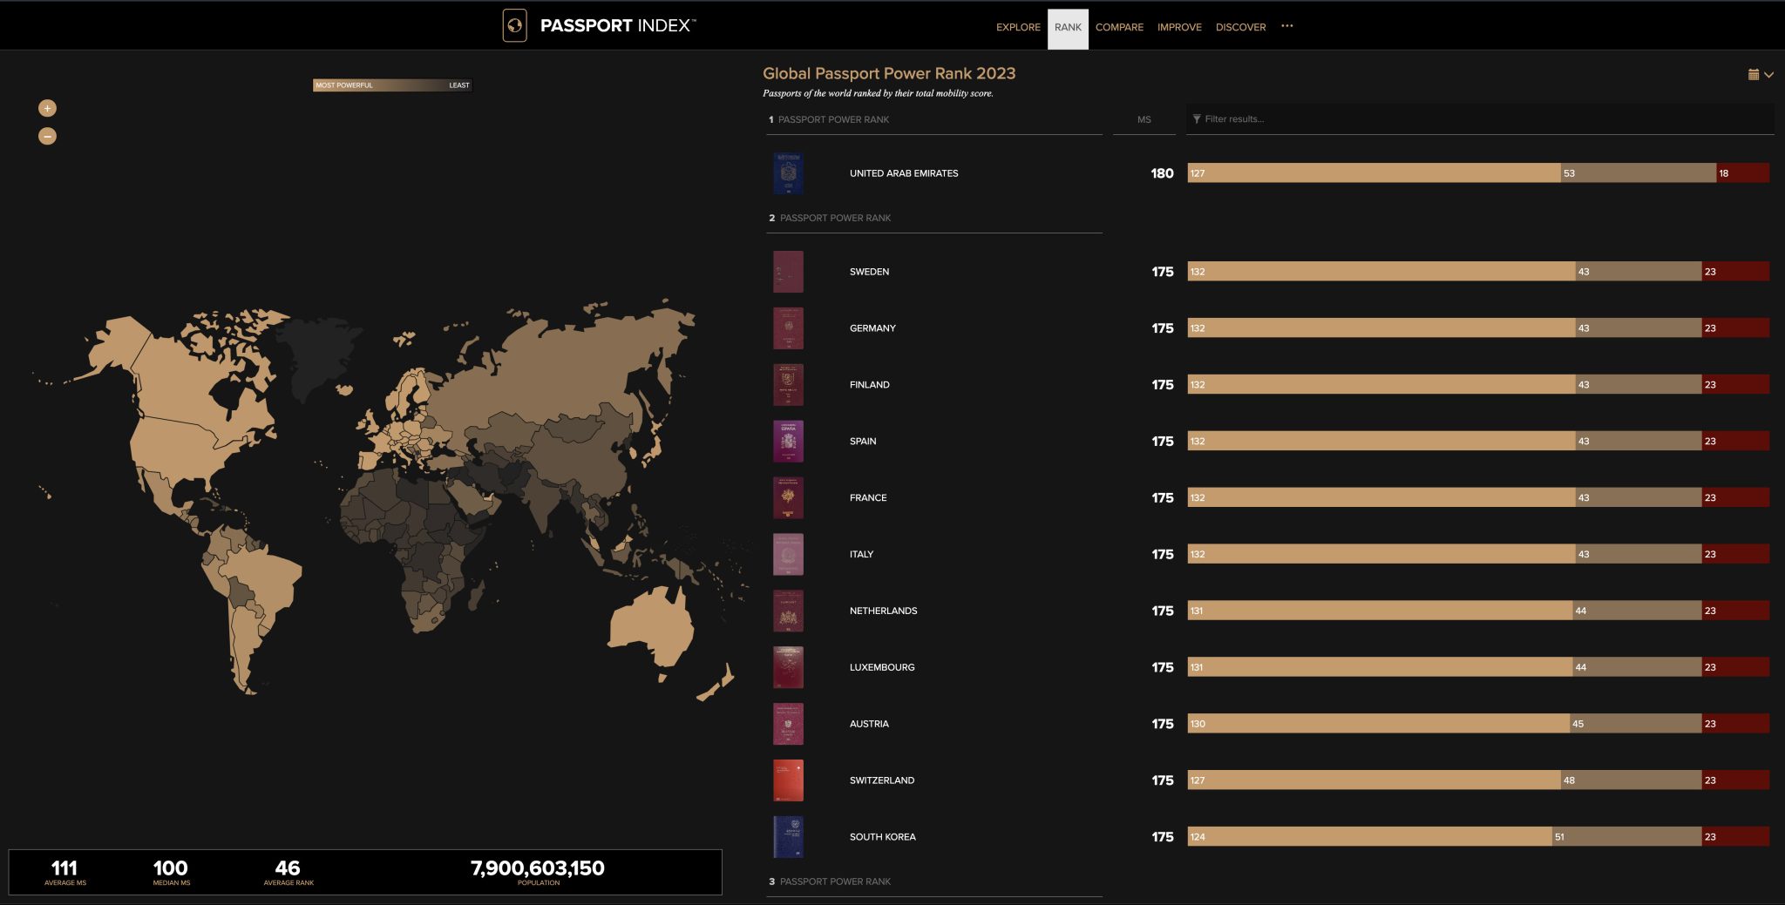Image resolution: width=1785 pixels, height=905 pixels.
Task: Zoom out the world map
Action: coord(47,136)
